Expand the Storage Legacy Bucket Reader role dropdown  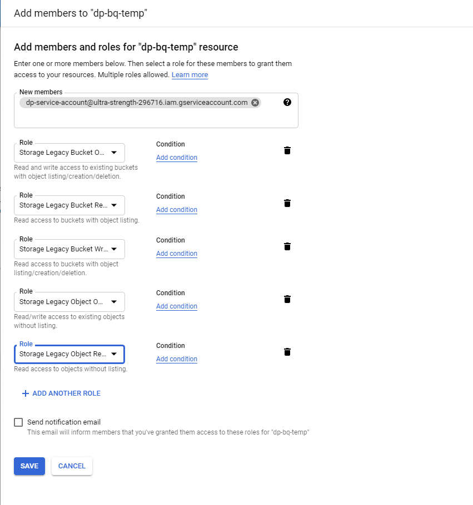coord(69,205)
